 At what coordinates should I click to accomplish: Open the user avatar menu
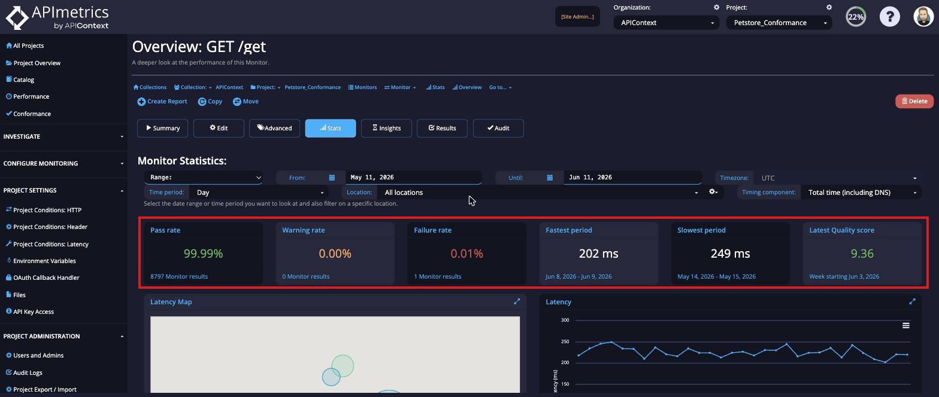(924, 17)
